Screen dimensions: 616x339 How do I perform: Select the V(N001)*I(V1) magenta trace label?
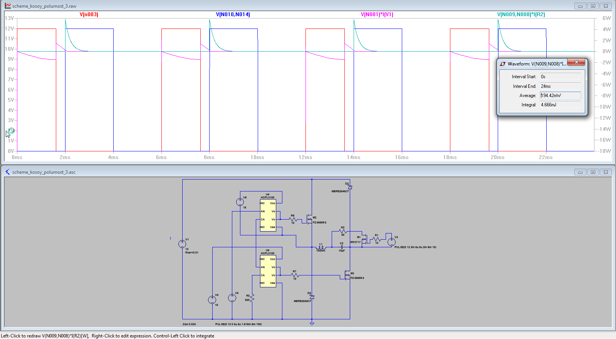(377, 14)
